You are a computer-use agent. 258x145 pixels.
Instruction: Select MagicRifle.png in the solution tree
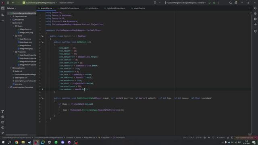coord(26,49)
